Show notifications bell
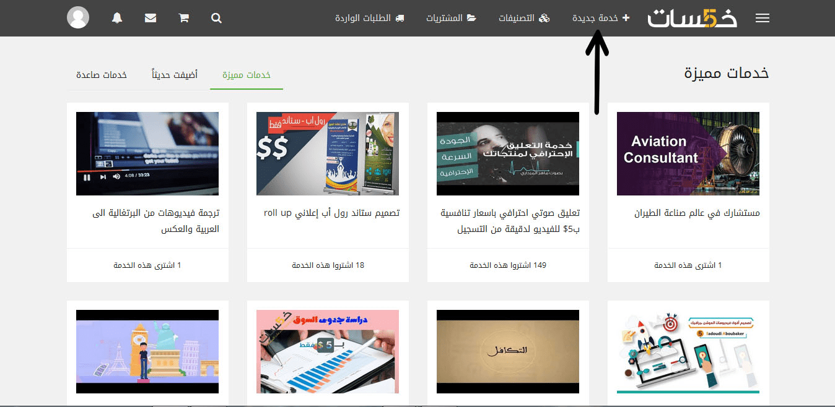The height and width of the screenshot is (407, 835). [x=117, y=19]
